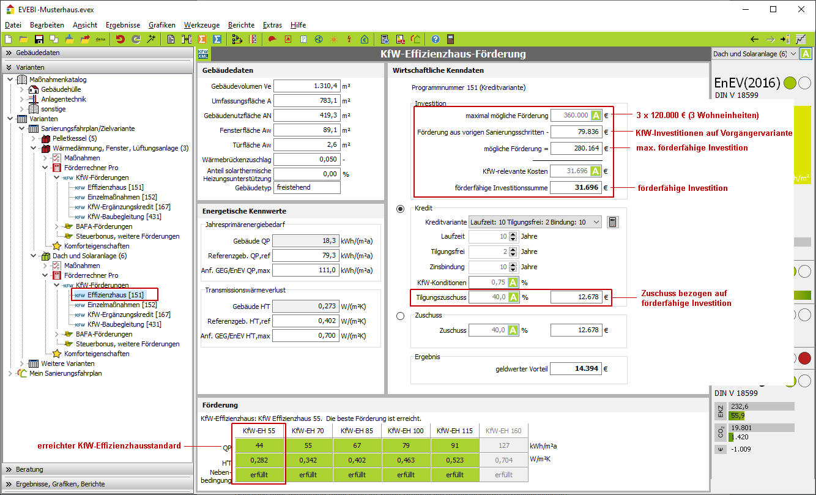The width and height of the screenshot is (816, 495).
Task: Select Einzelmaßnahmen [152] under Dach und Solaranlage
Action: [122, 305]
